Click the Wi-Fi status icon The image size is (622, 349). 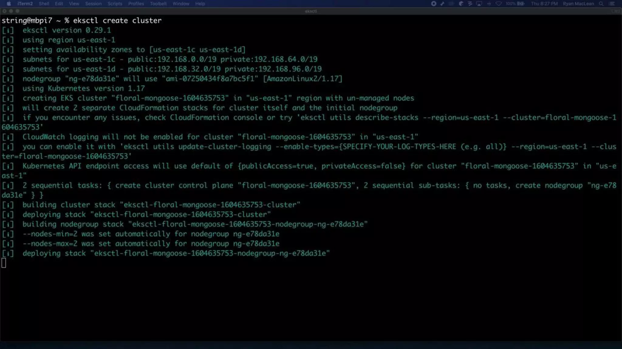[x=499, y=4]
